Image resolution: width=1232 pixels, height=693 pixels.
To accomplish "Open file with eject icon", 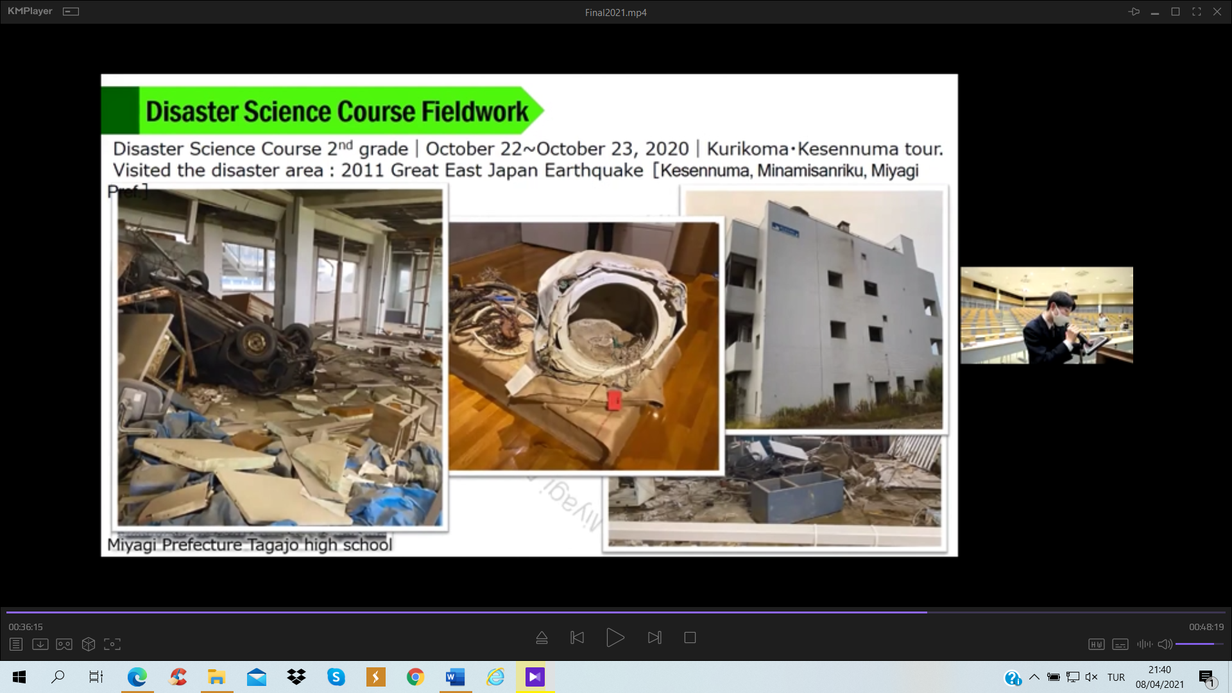I will (542, 638).
